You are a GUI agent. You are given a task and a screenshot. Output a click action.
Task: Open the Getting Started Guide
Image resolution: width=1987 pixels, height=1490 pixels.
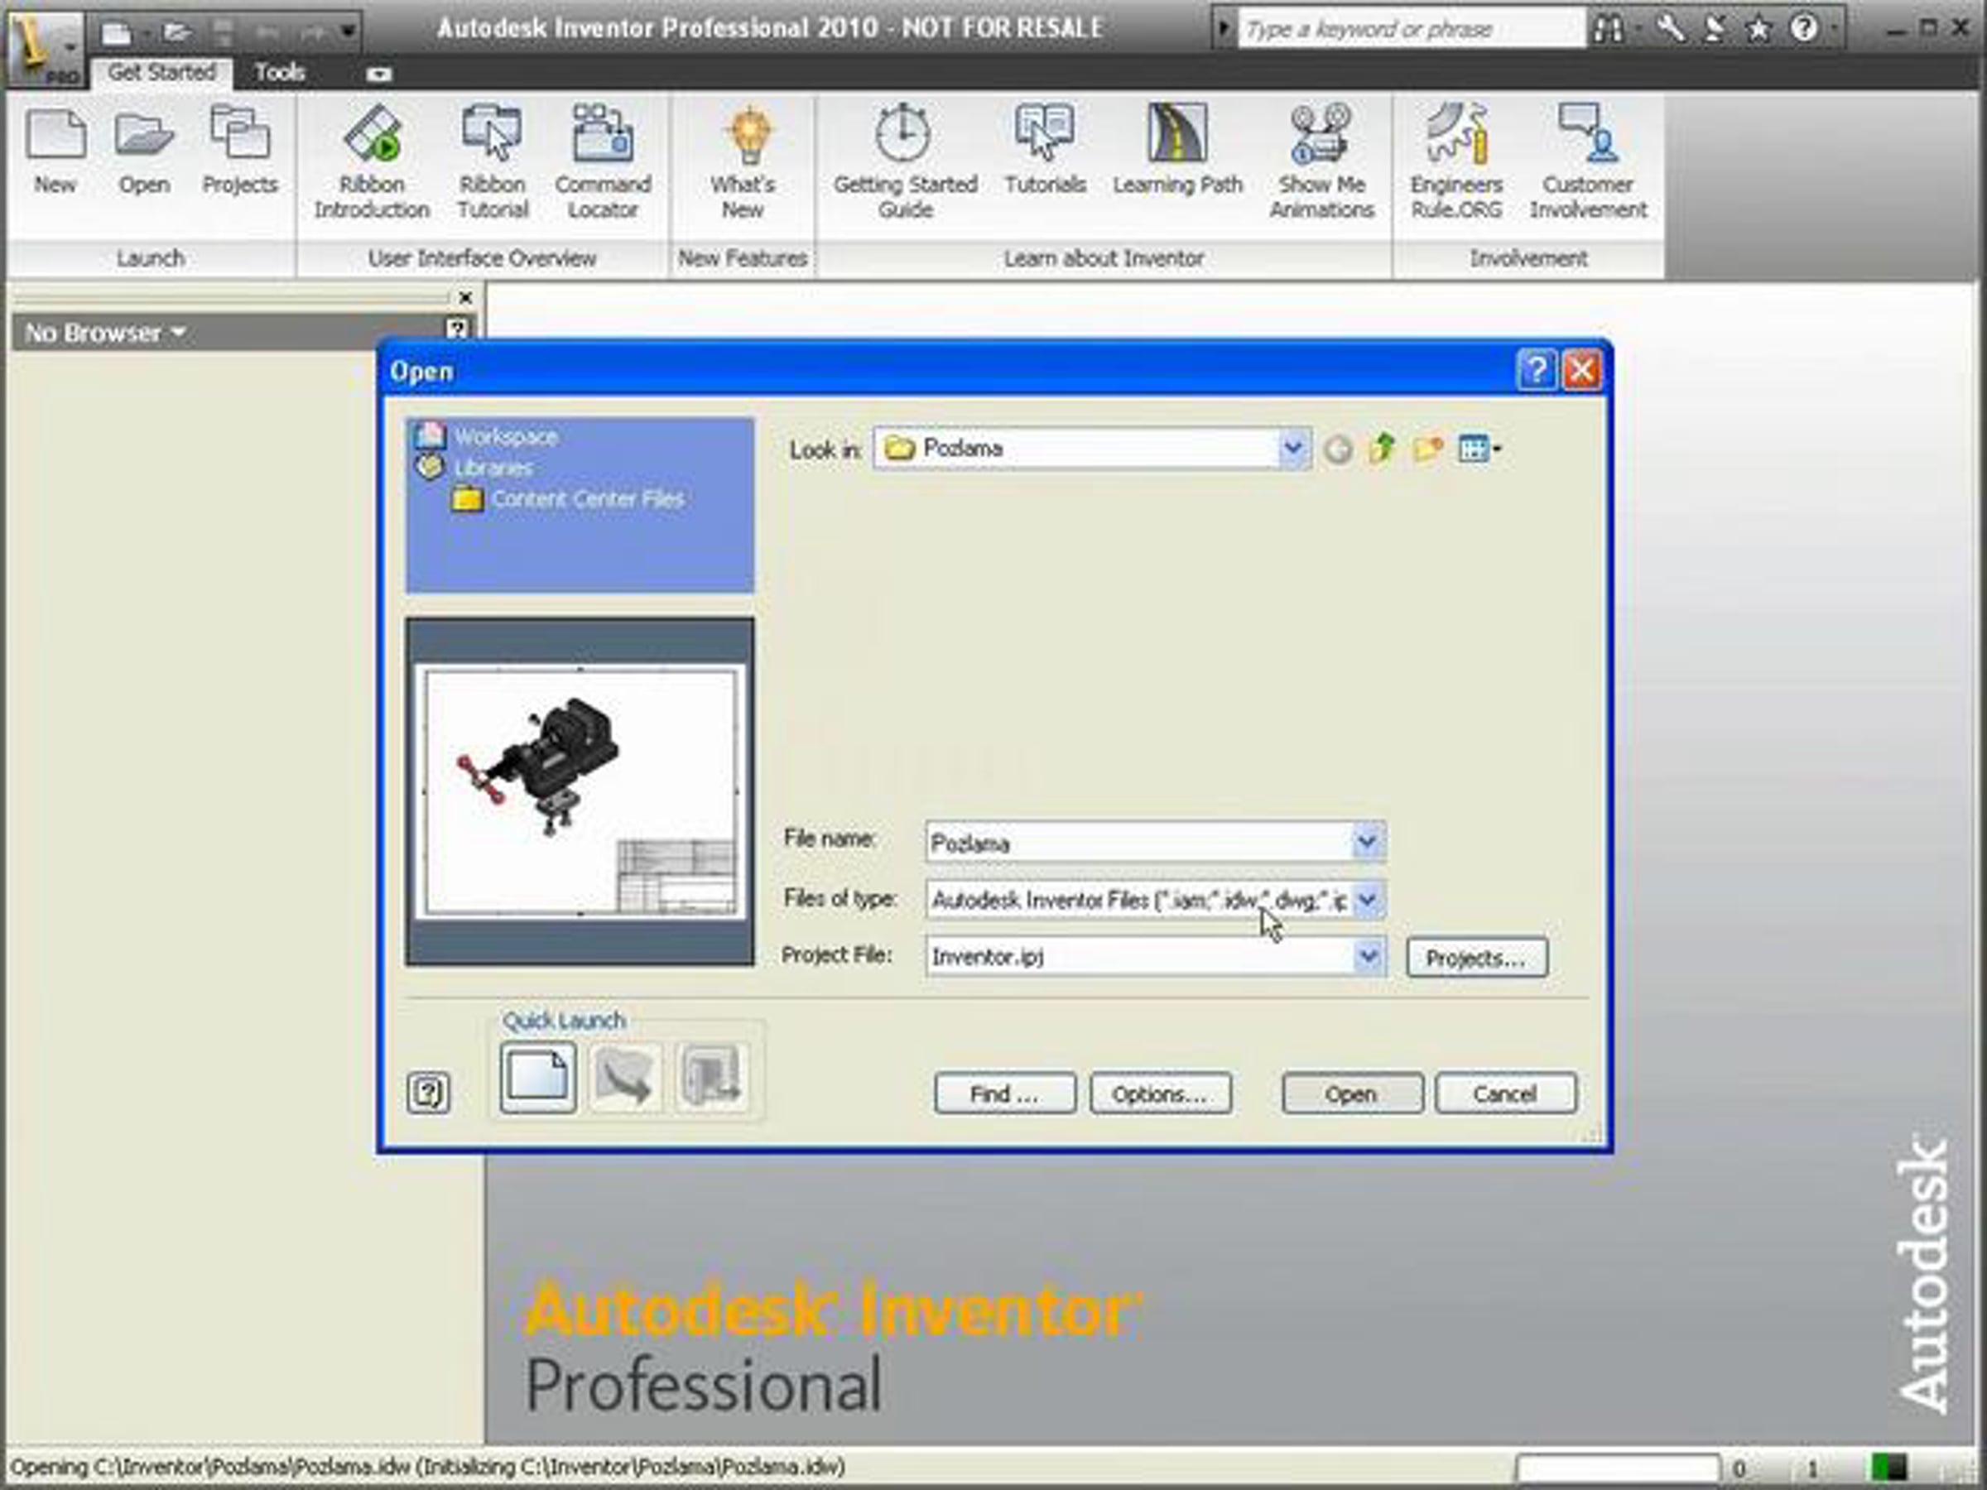pos(906,161)
